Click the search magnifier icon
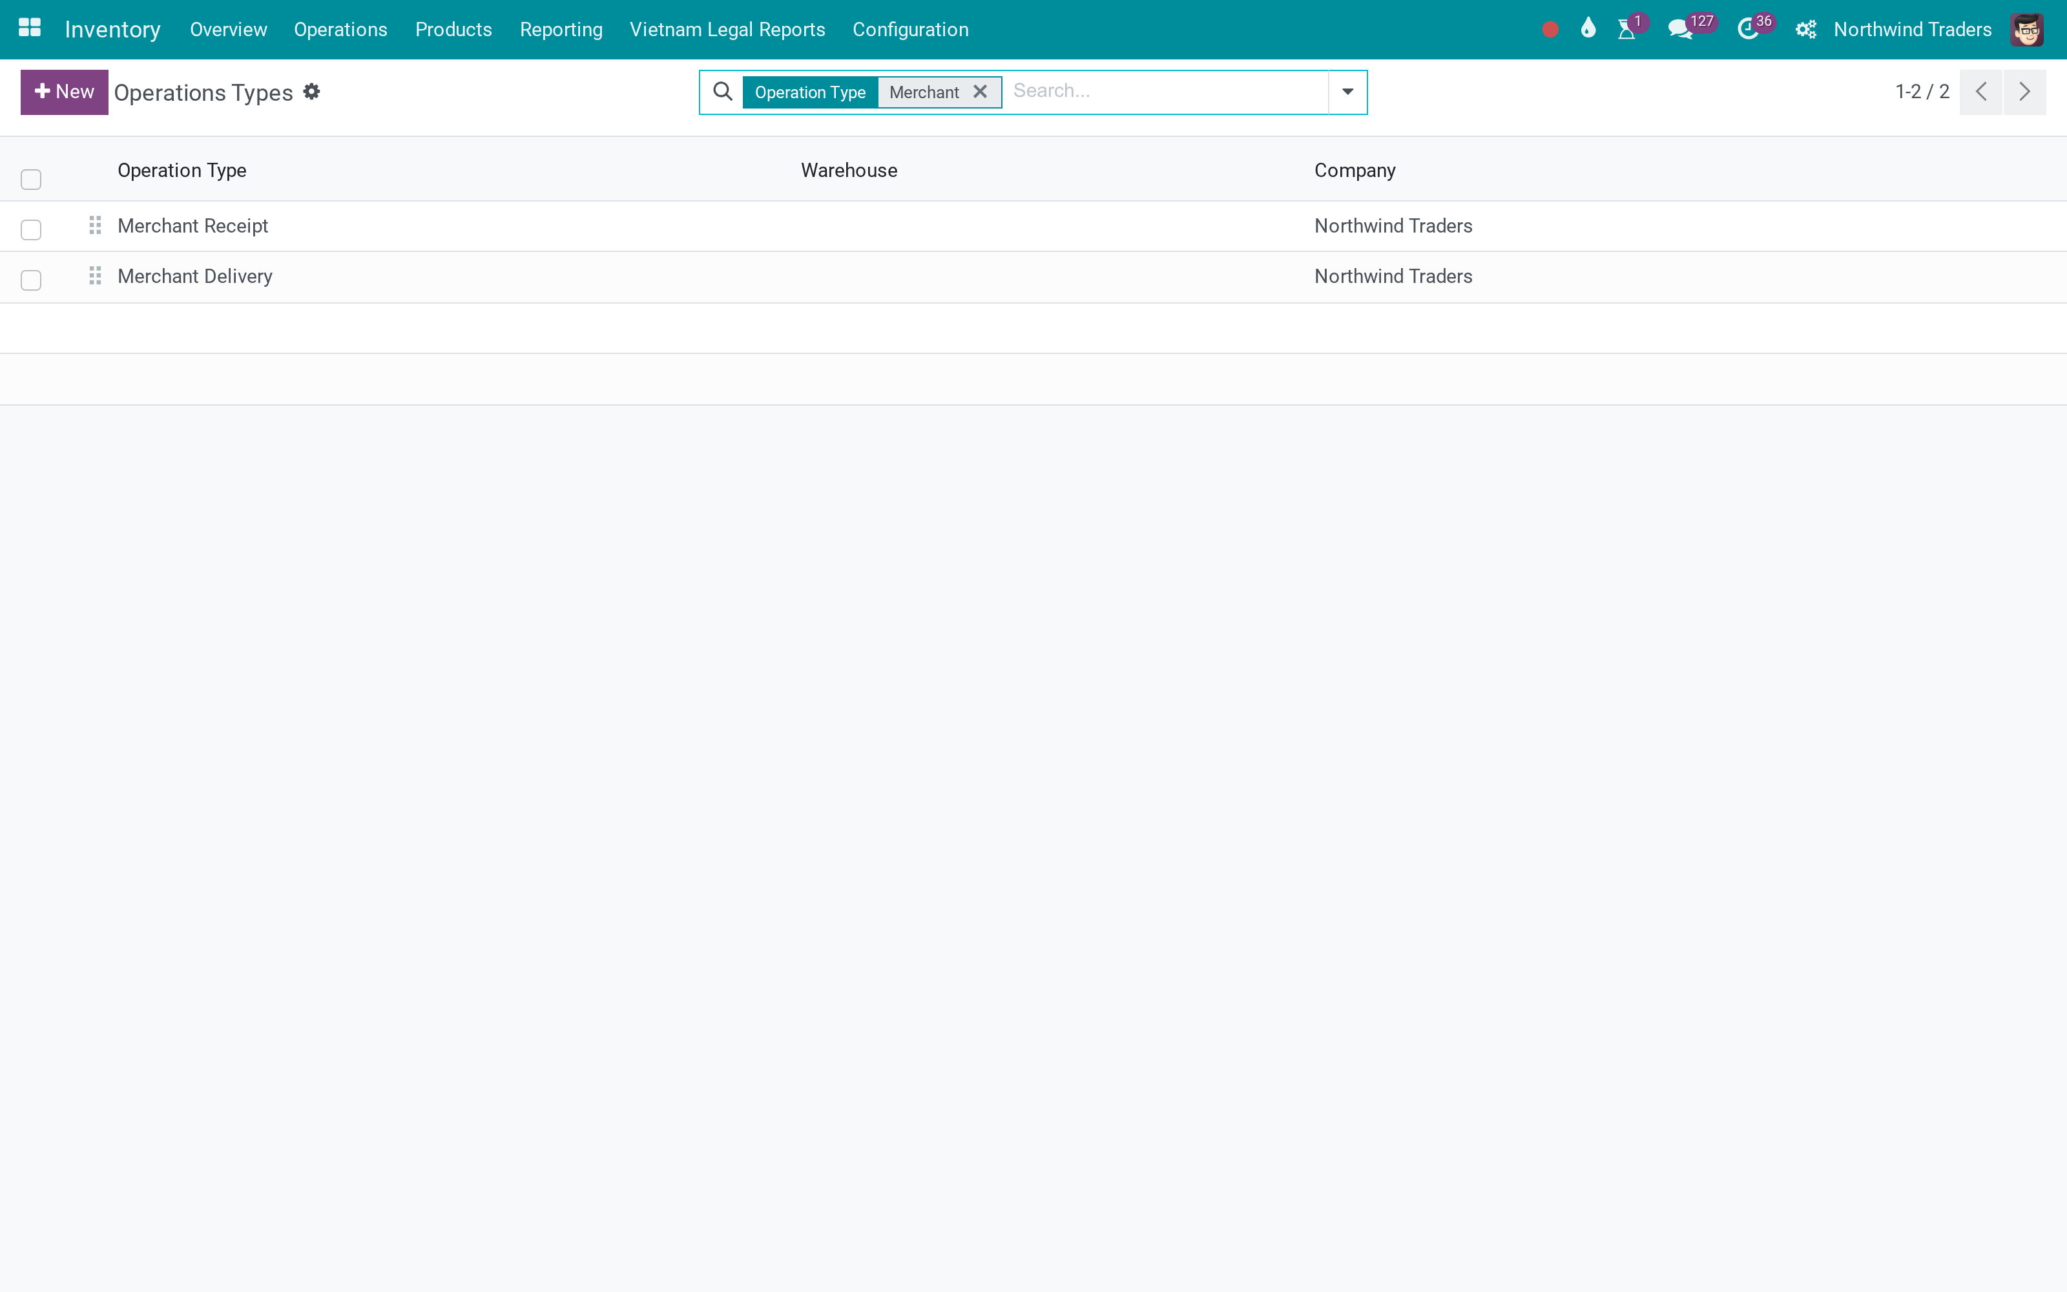This screenshot has width=2067, height=1292. pyautogui.click(x=723, y=92)
